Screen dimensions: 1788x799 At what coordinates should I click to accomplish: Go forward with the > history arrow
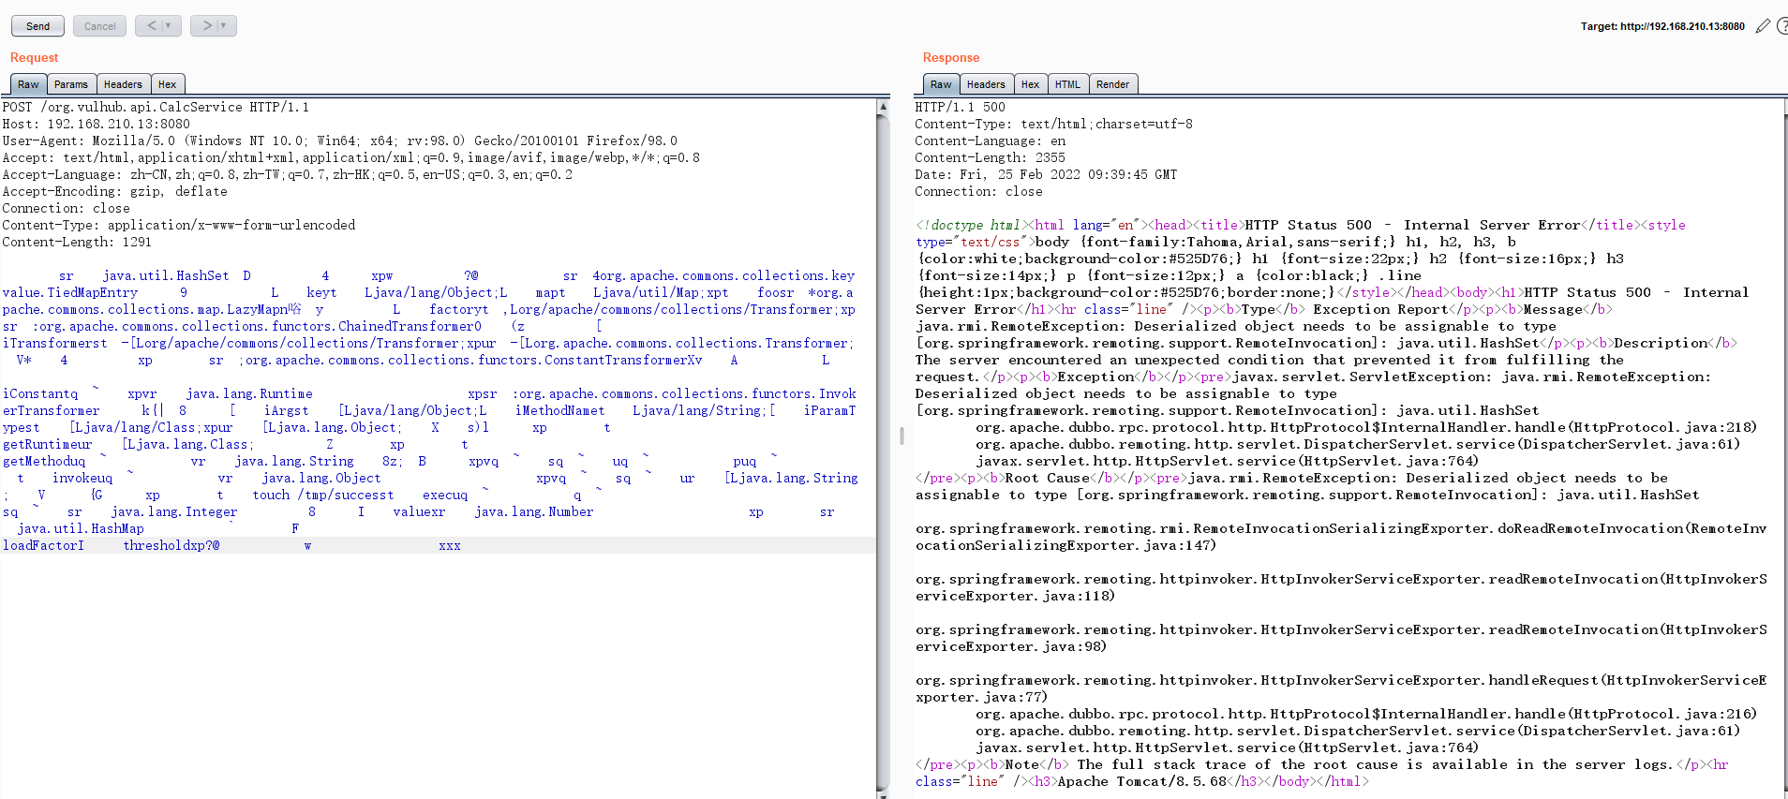click(x=207, y=25)
